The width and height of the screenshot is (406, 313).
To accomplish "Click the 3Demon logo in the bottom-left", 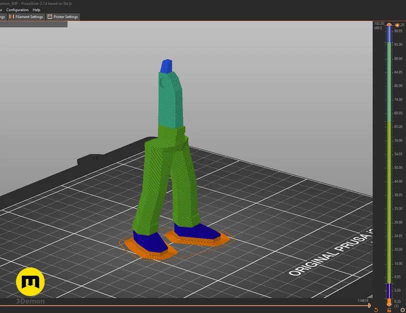I will [x=30, y=282].
